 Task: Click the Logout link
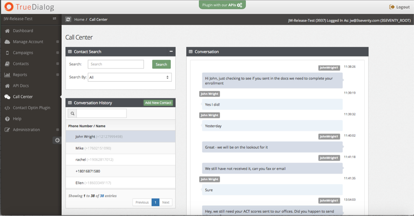pyautogui.click(x=399, y=7)
